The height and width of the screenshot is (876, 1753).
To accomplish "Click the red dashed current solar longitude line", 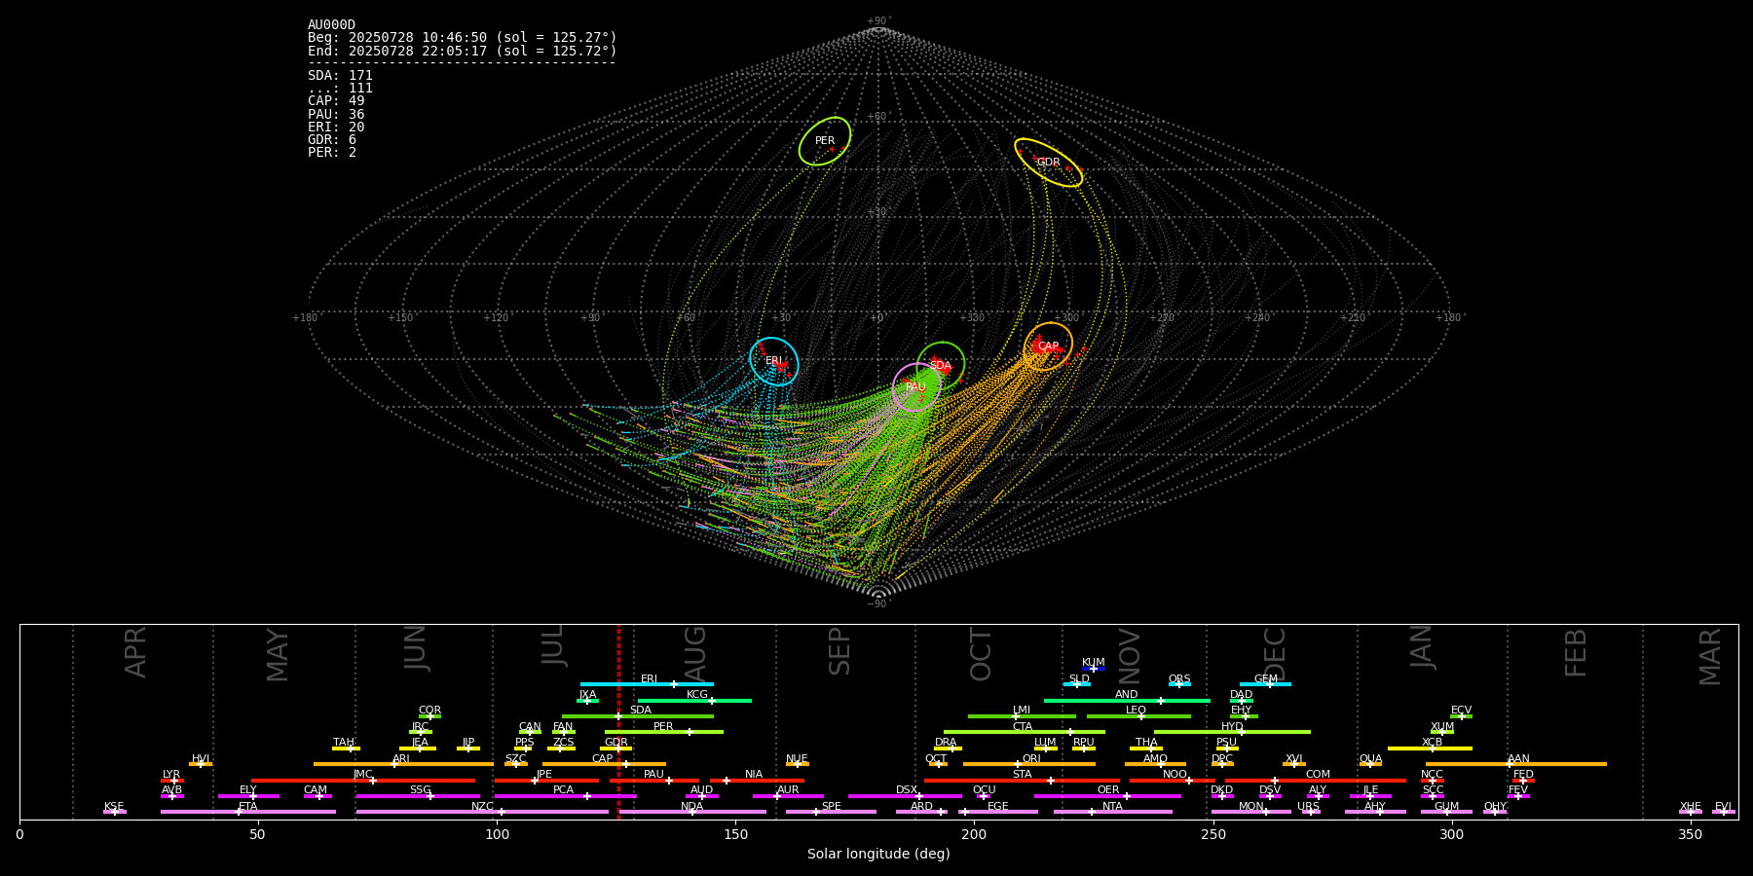I will 618,721.
